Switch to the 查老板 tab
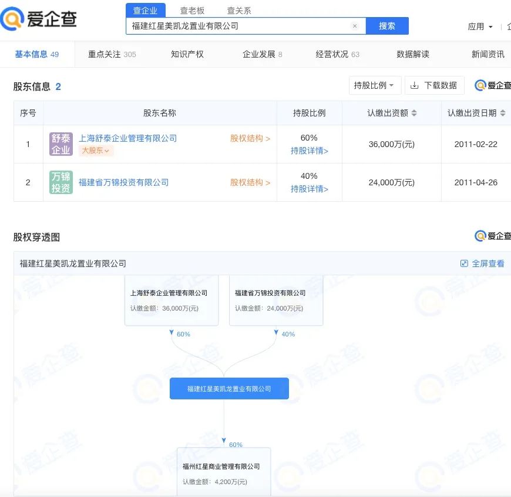 (x=192, y=11)
